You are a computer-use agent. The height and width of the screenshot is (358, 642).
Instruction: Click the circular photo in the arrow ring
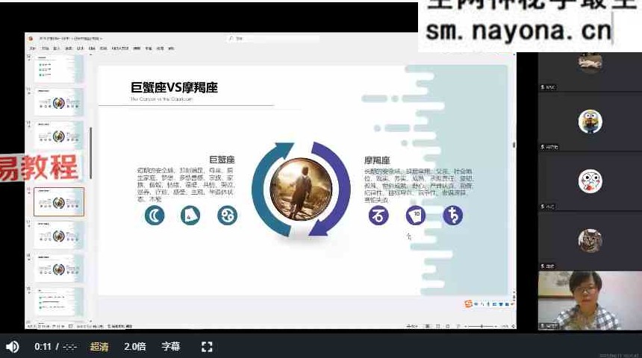click(302, 189)
